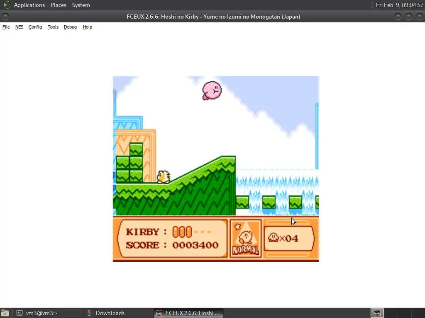
Task: Open the Tools menu
Action: point(53,27)
